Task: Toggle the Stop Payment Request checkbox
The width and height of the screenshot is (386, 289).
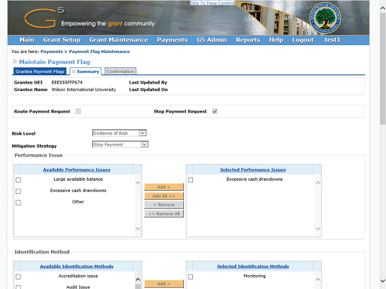Action: click(x=214, y=111)
